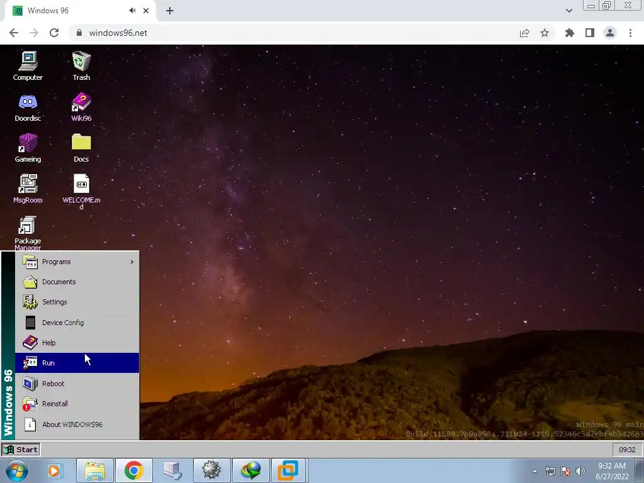Select Run in the Start menu
644x483 pixels.
pyautogui.click(x=77, y=363)
